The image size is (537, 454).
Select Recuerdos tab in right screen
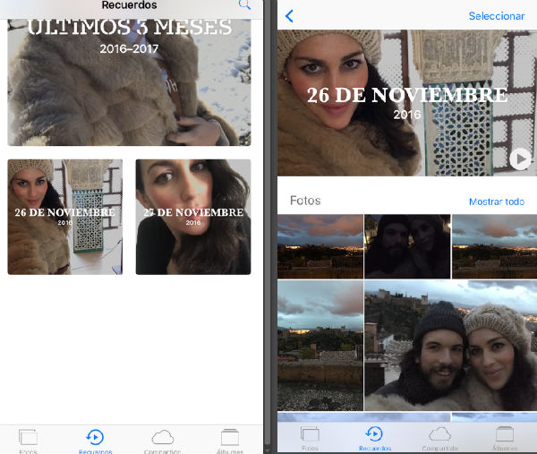click(x=375, y=439)
